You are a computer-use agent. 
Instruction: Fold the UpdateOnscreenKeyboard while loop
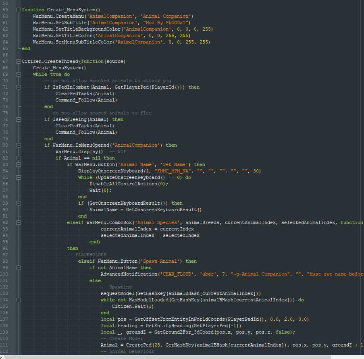19,178
